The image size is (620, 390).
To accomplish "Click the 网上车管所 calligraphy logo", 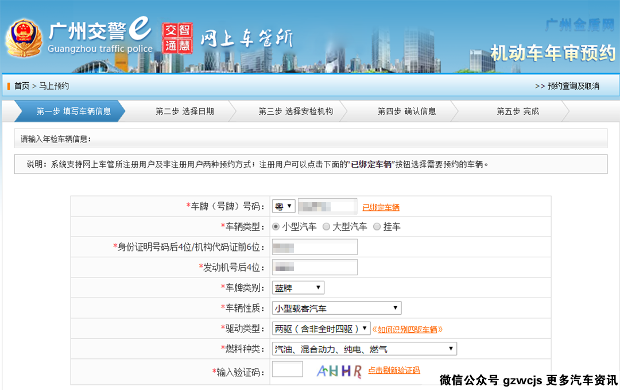I will coord(246,38).
